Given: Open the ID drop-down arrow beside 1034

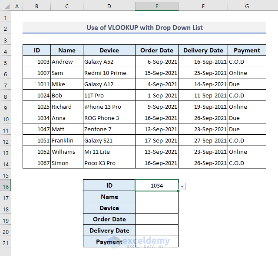Looking at the screenshot, I should point(182,187).
